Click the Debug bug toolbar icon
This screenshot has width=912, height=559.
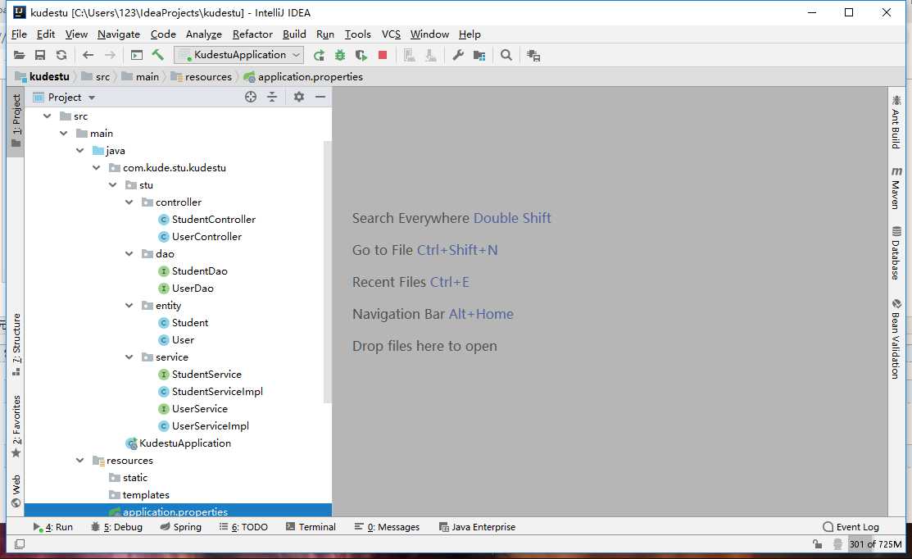coord(340,55)
